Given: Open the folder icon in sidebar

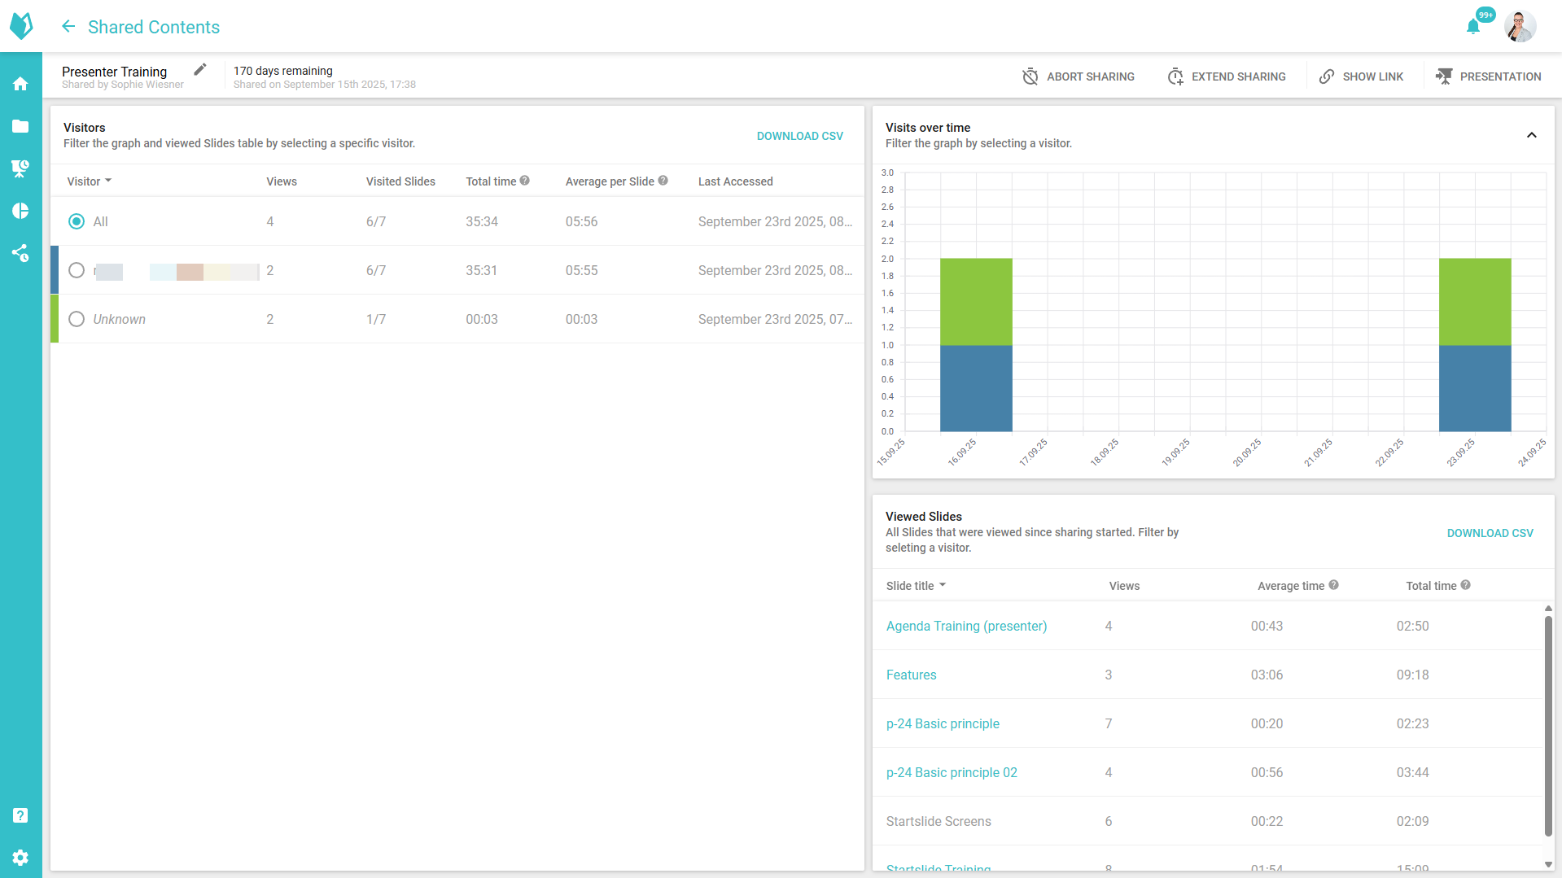Looking at the screenshot, I should click(x=20, y=126).
